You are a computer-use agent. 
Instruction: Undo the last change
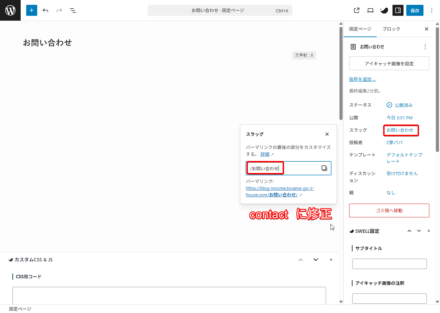(x=45, y=10)
